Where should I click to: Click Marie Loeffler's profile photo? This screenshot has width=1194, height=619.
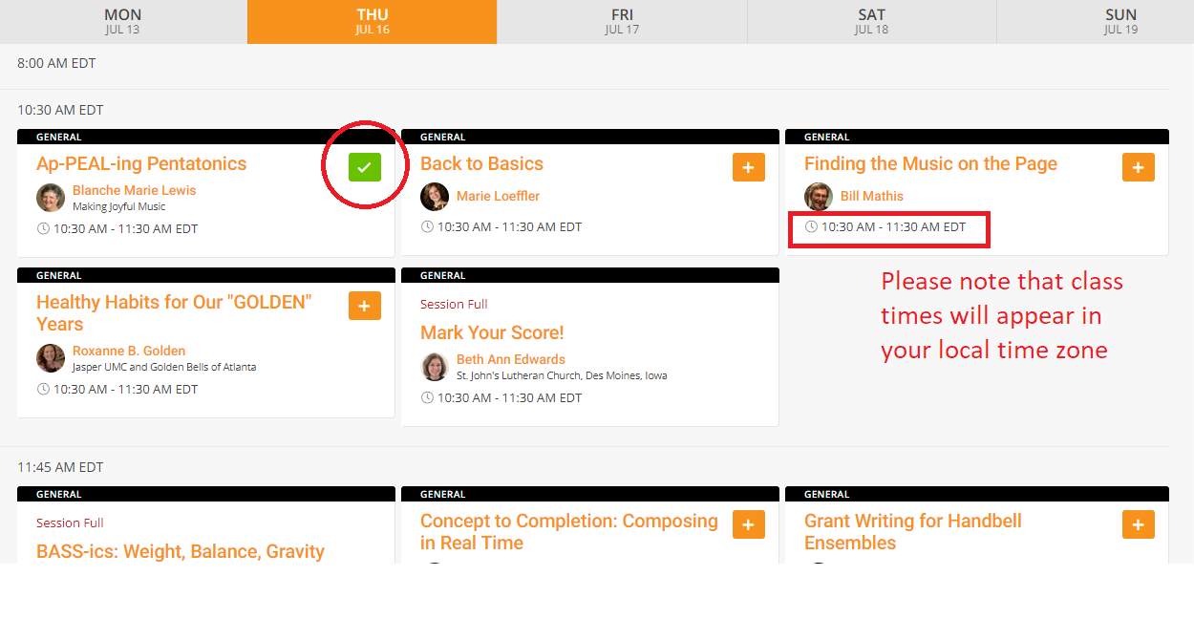[x=435, y=197]
